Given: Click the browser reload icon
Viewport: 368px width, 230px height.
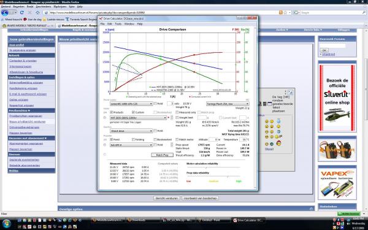Looking at the screenshot, I should (x=22, y=13).
